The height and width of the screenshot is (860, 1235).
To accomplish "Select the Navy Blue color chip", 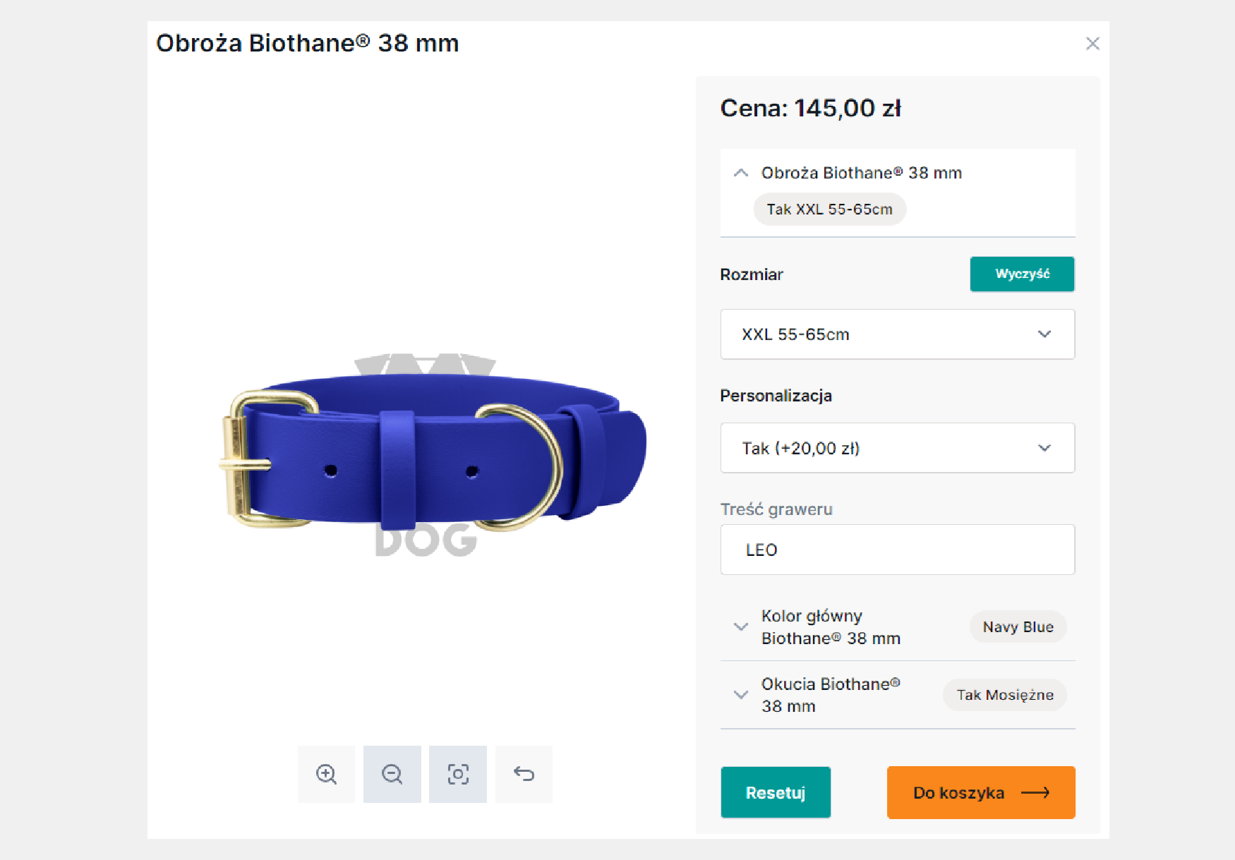I will pyautogui.click(x=1017, y=626).
